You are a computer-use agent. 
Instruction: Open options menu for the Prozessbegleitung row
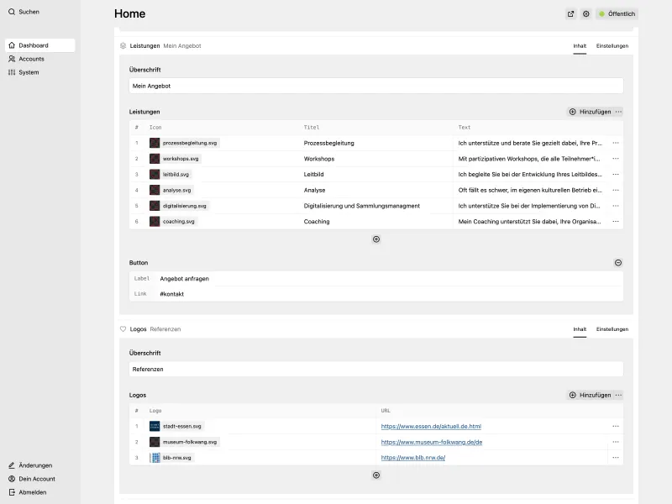click(x=616, y=143)
